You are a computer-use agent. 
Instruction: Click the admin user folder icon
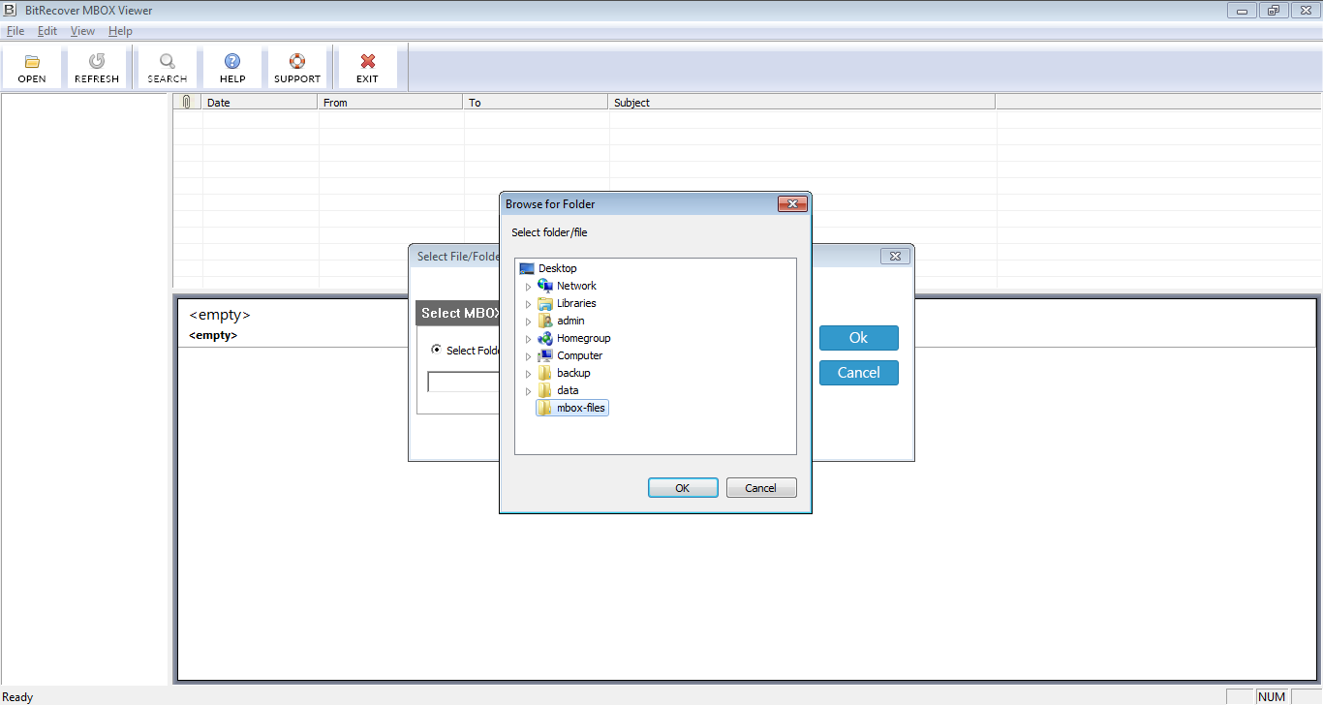(545, 321)
